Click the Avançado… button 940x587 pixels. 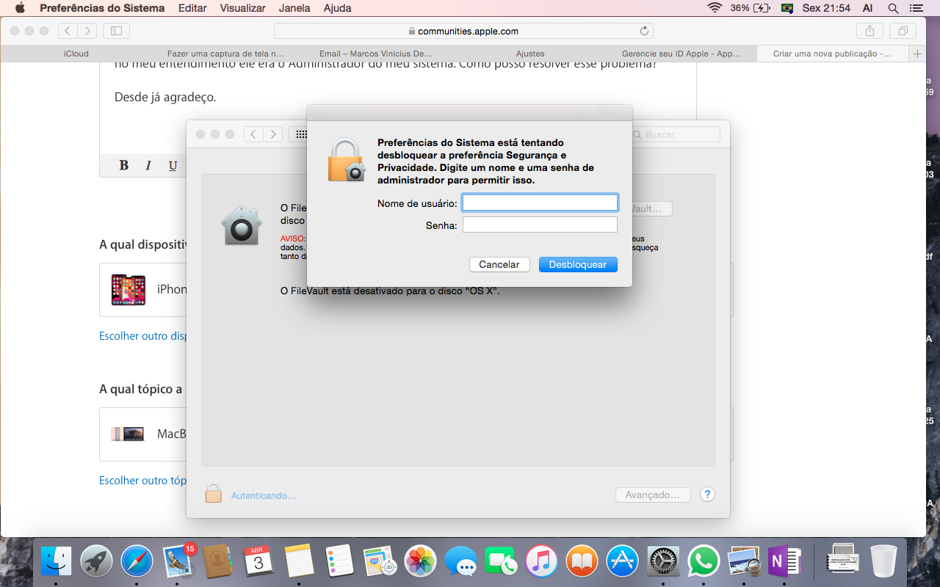coord(653,495)
